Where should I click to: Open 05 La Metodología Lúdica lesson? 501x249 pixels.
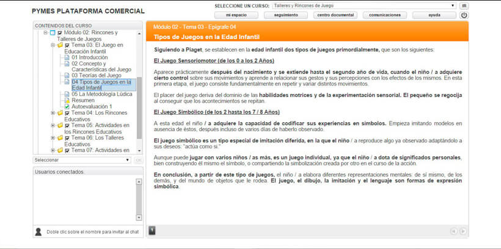click(x=101, y=94)
